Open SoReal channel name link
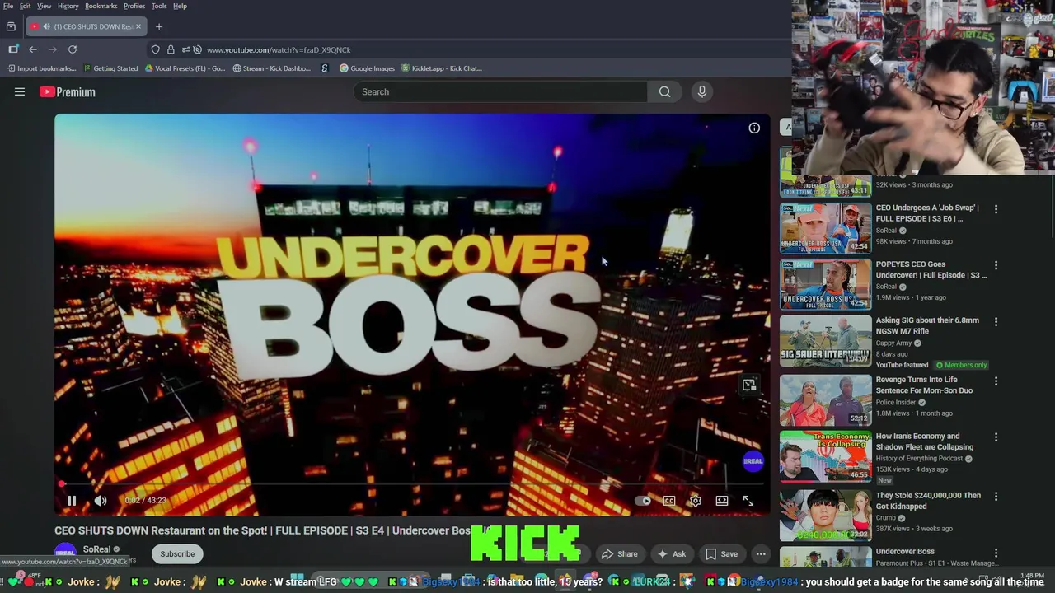 [96, 549]
